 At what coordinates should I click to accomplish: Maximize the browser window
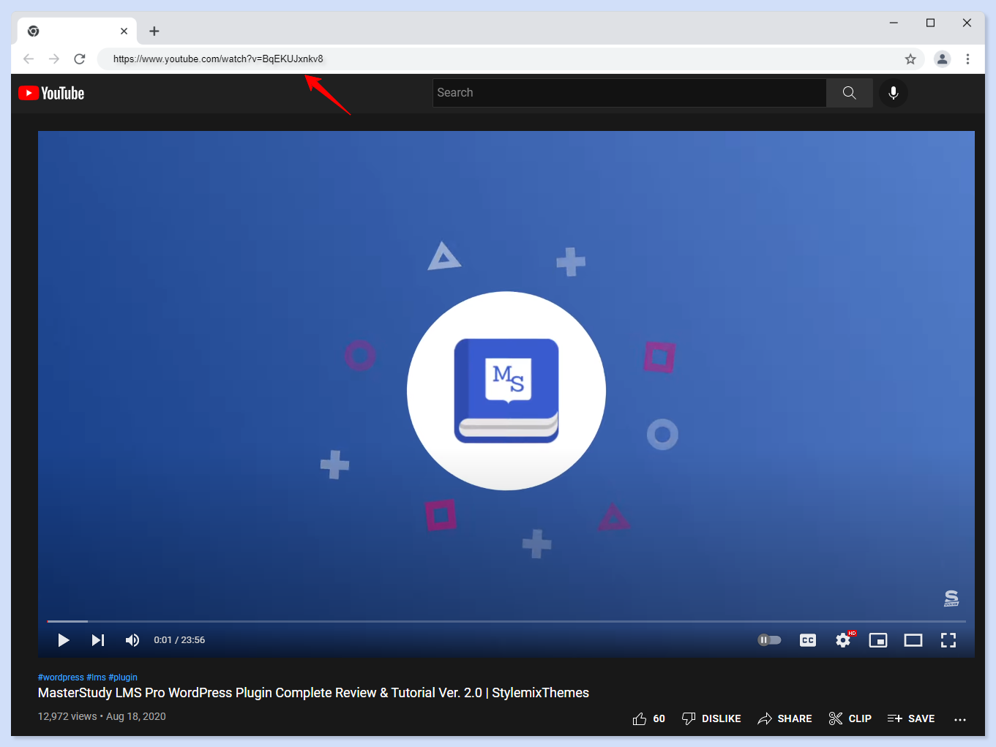tap(930, 23)
